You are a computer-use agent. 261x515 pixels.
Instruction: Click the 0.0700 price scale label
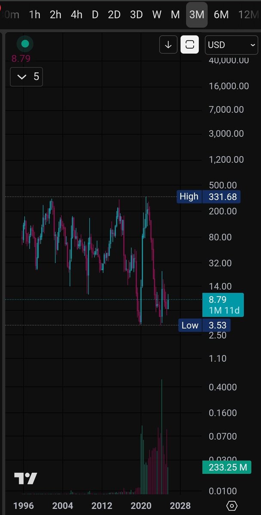tap(223, 436)
